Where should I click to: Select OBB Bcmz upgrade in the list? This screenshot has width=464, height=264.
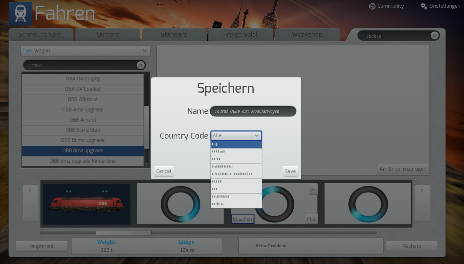(83, 140)
